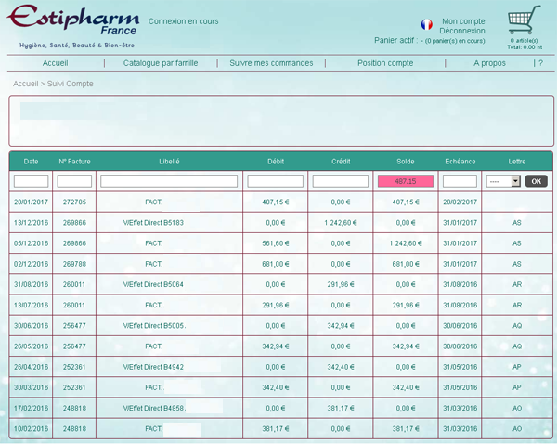
Task: Open Catalogue par famille menu
Action: (x=161, y=63)
